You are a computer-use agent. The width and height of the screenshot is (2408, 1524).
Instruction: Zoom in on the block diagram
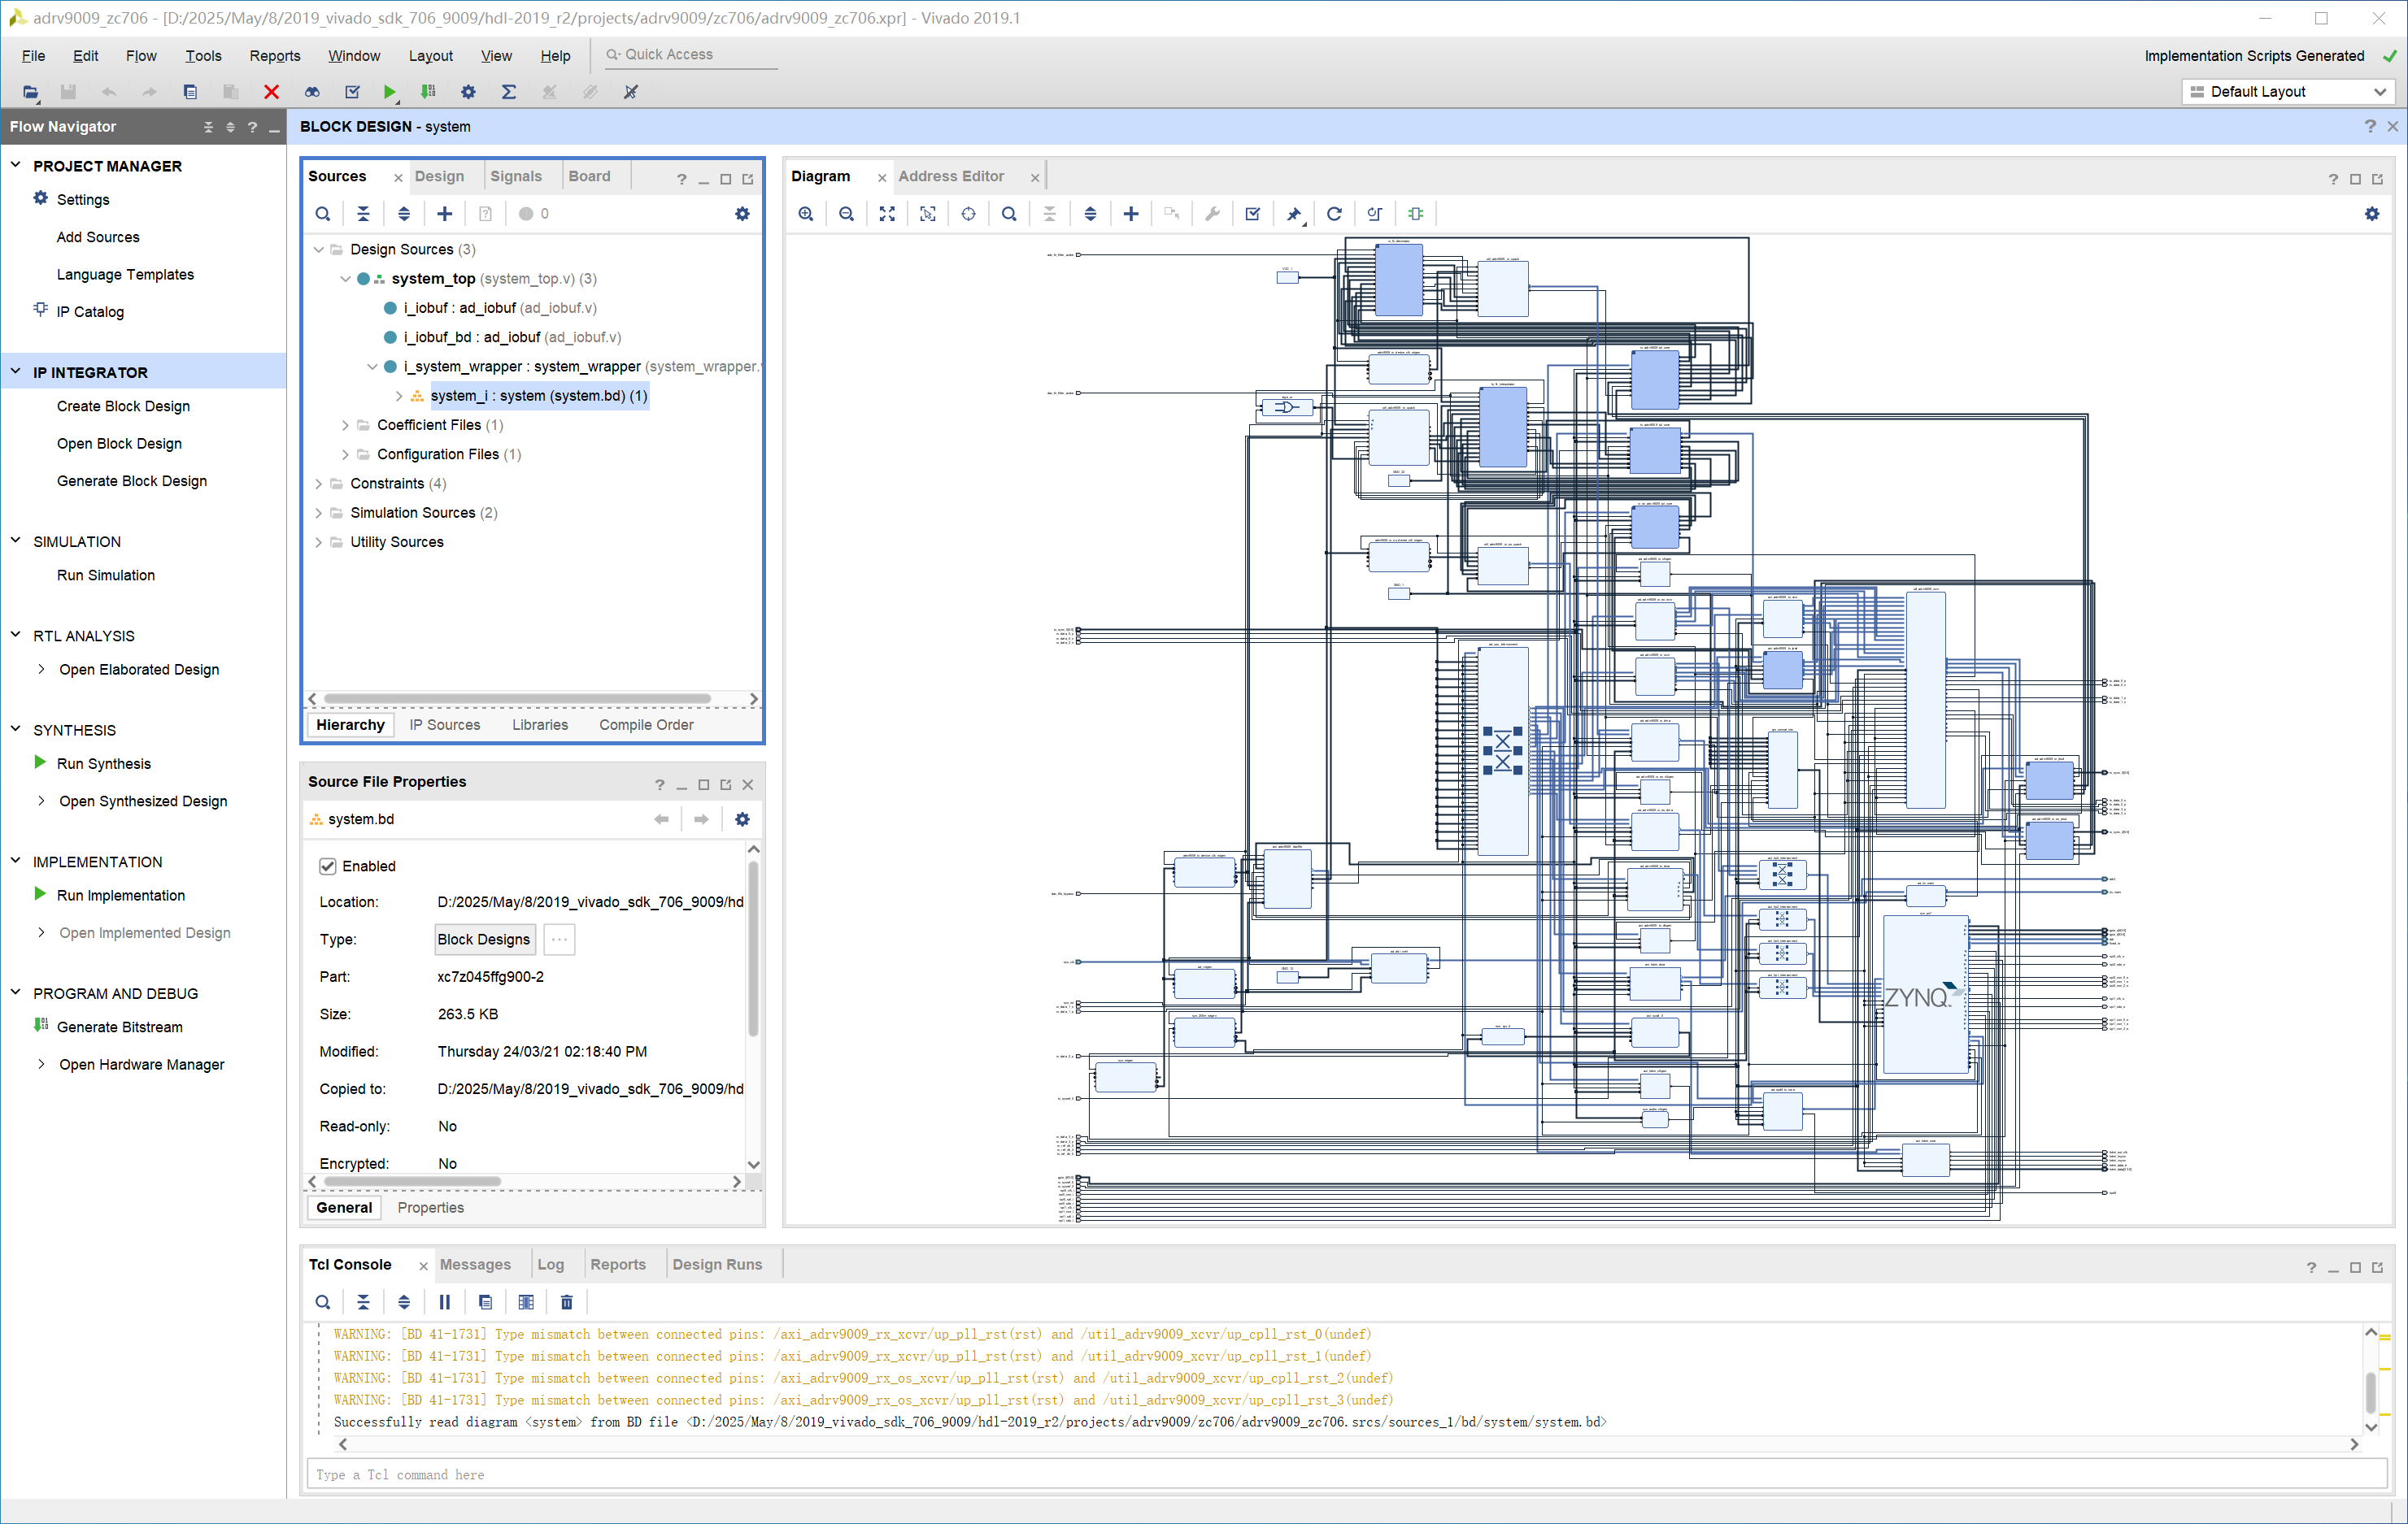[x=806, y=214]
